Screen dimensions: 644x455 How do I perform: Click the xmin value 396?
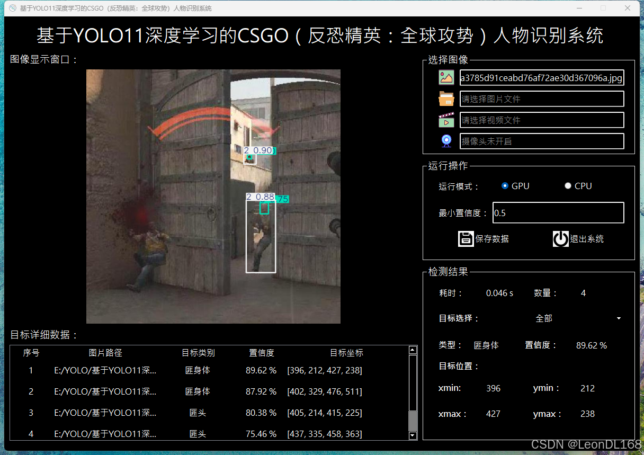point(493,388)
